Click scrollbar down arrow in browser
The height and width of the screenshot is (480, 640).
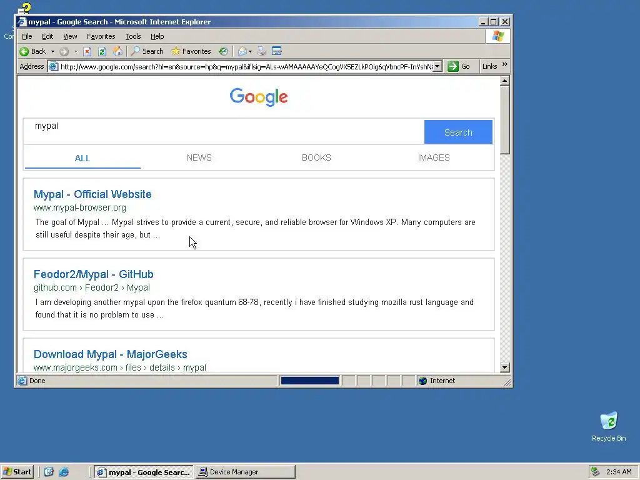(x=505, y=367)
